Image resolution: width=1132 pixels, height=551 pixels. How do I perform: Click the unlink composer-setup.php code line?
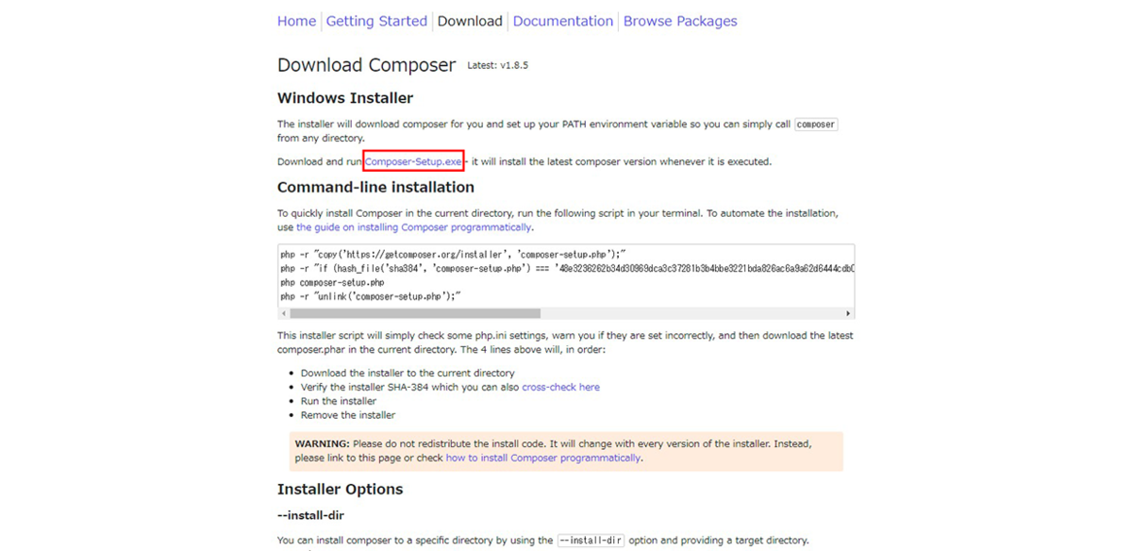[x=370, y=296]
